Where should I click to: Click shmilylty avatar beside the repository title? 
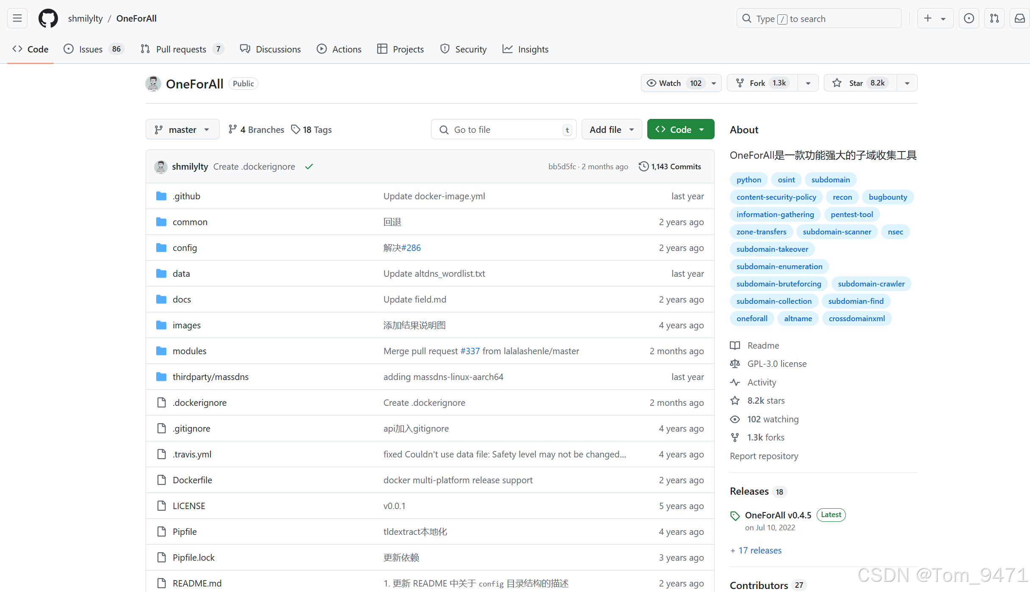[153, 84]
